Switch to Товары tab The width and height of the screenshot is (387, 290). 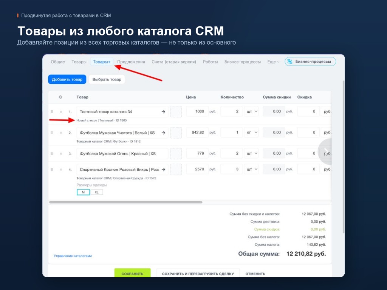point(79,62)
